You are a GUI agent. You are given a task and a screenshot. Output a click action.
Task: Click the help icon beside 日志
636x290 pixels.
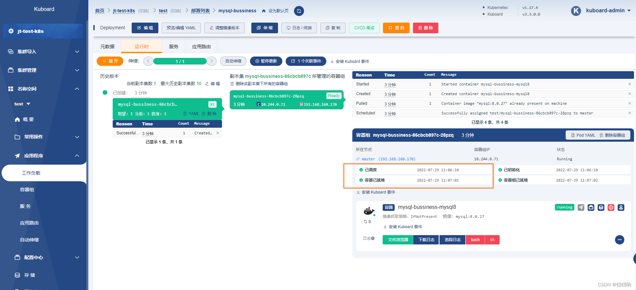(x=373, y=238)
